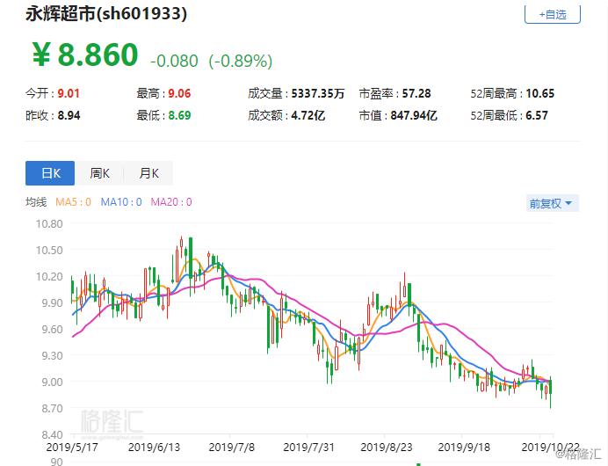608x466 pixels.
Task: Click the 成交量 value 5337.35万
Action: (x=318, y=93)
